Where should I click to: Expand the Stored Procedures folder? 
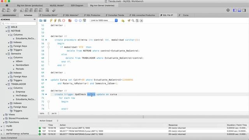(4, 119)
